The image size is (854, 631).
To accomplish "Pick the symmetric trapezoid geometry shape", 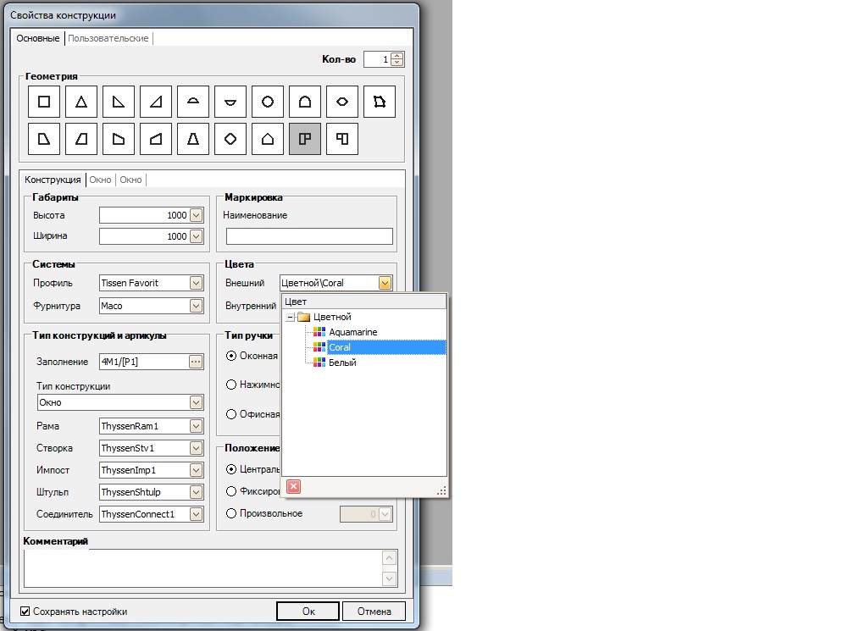I will tap(193, 139).
